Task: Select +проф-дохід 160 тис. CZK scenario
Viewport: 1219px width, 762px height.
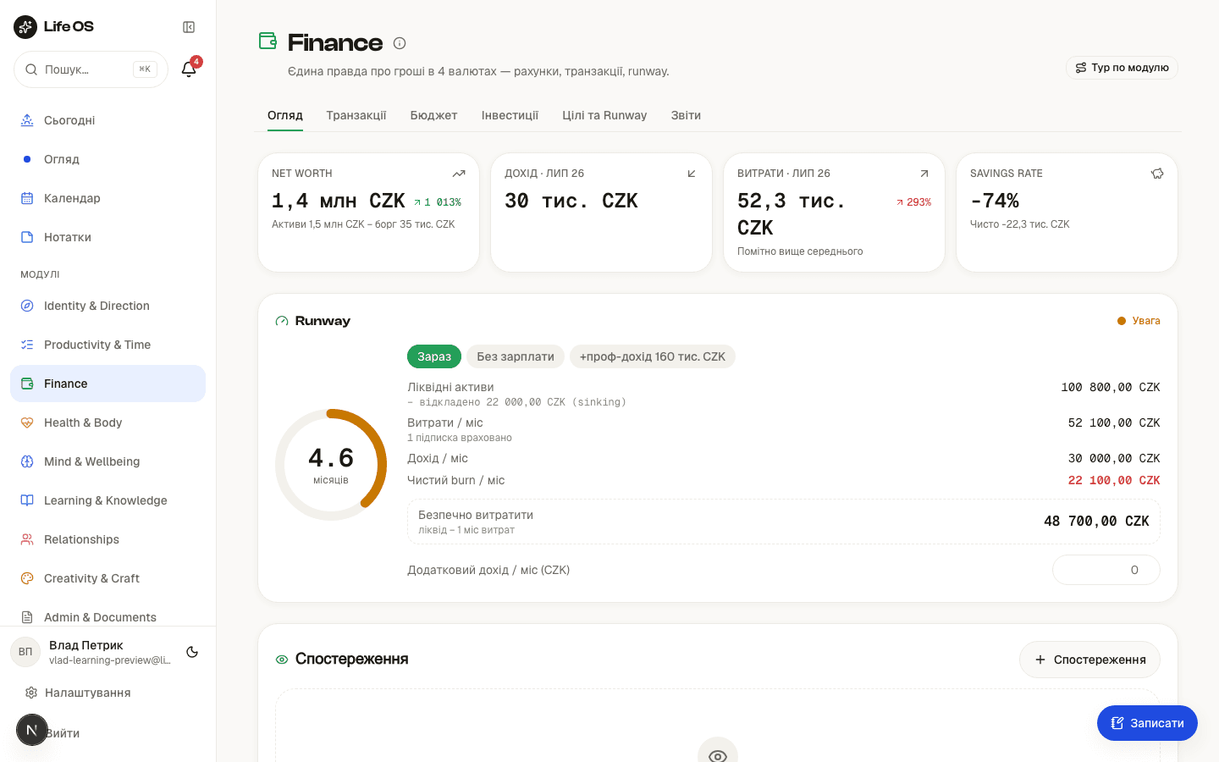Action: pos(653,356)
